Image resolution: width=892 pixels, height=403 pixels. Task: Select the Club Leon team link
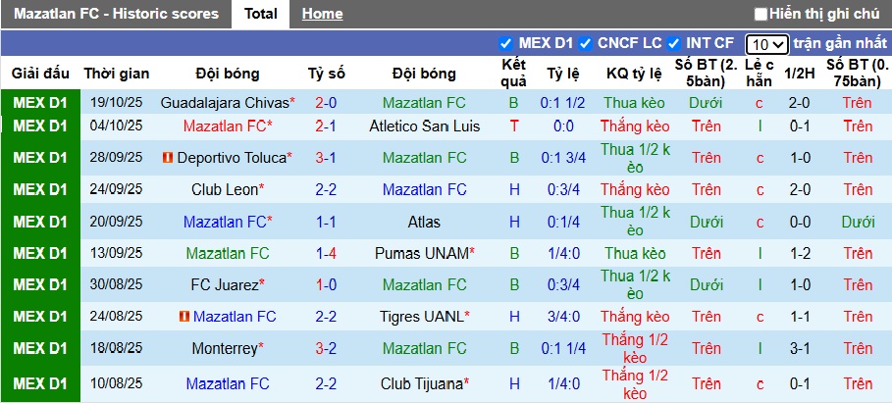(225, 189)
